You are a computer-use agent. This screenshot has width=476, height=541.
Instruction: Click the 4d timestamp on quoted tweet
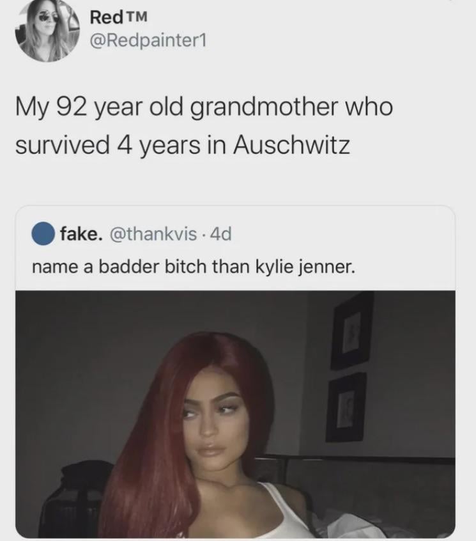220,234
